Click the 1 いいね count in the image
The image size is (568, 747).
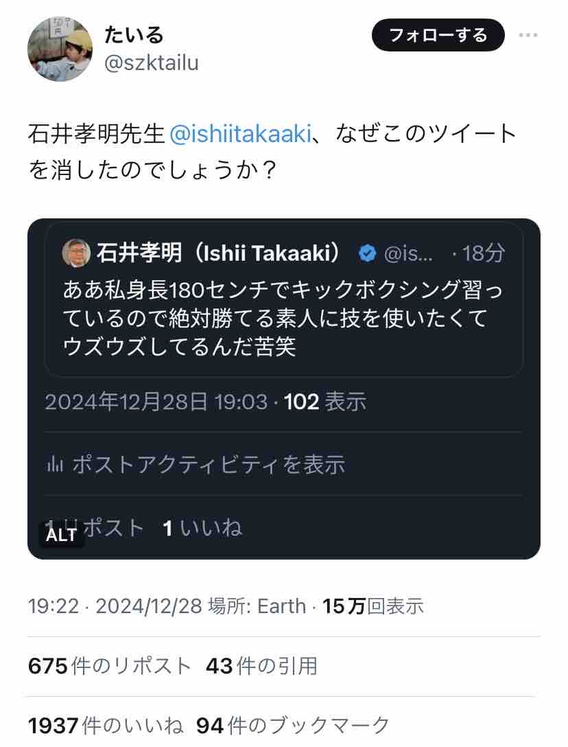202,527
